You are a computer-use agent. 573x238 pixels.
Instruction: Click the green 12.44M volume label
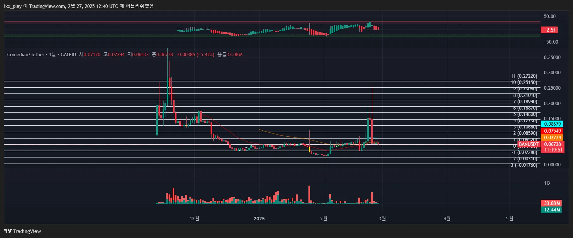coord(552,210)
